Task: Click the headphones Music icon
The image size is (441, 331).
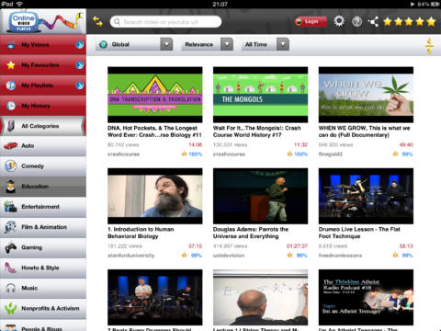Action: (10, 288)
